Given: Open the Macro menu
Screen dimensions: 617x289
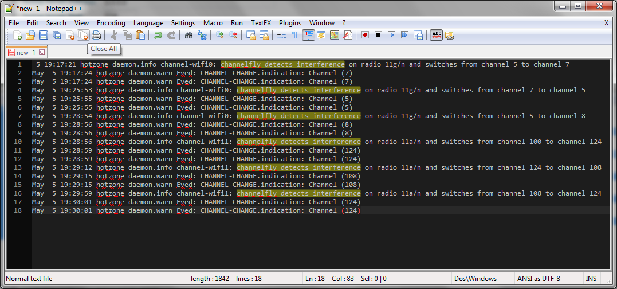Looking at the screenshot, I should point(213,23).
